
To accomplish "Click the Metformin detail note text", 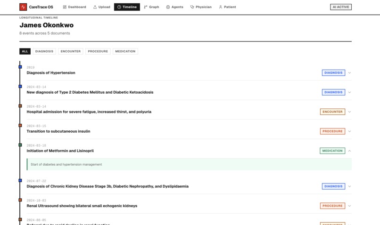I will (x=66, y=165).
